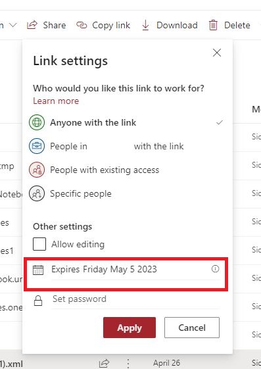The height and width of the screenshot is (369, 261).
Task: Expand the chevron dropdown left of Share
Action: click(x=13, y=25)
